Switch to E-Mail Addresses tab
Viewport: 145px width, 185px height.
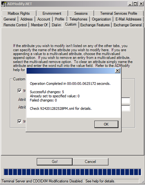pyautogui.click(x=128, y=19)
